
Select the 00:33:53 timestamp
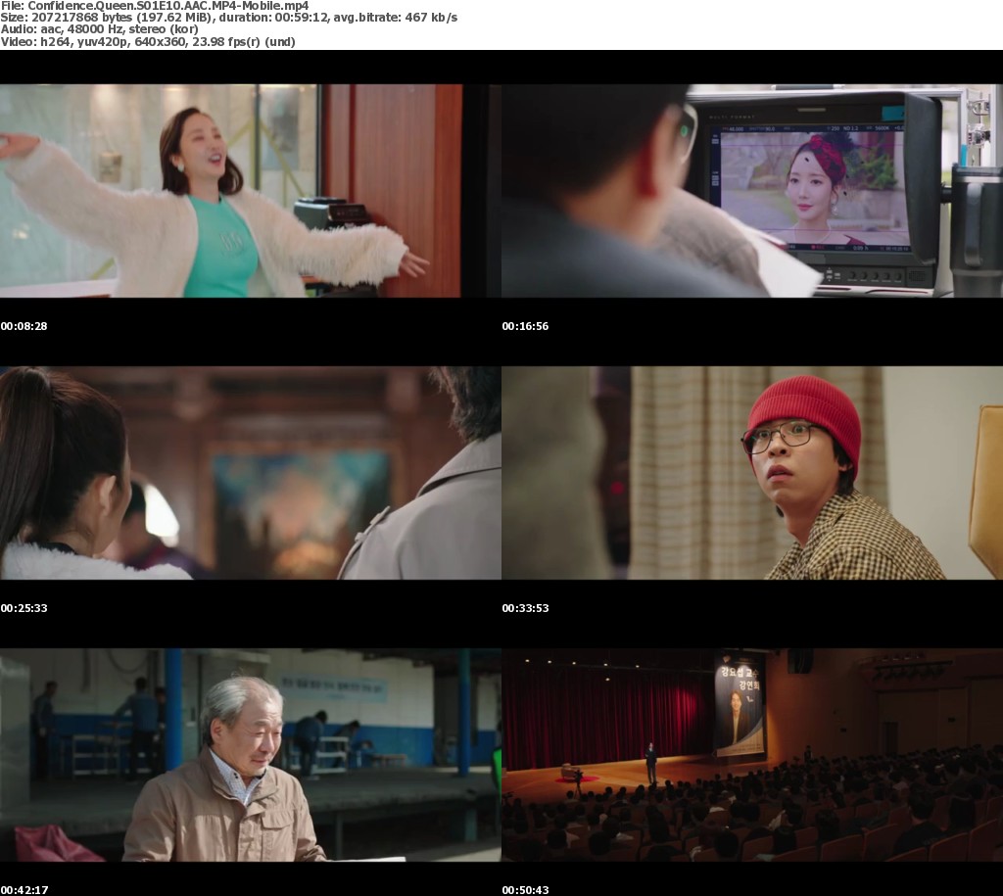525,608
